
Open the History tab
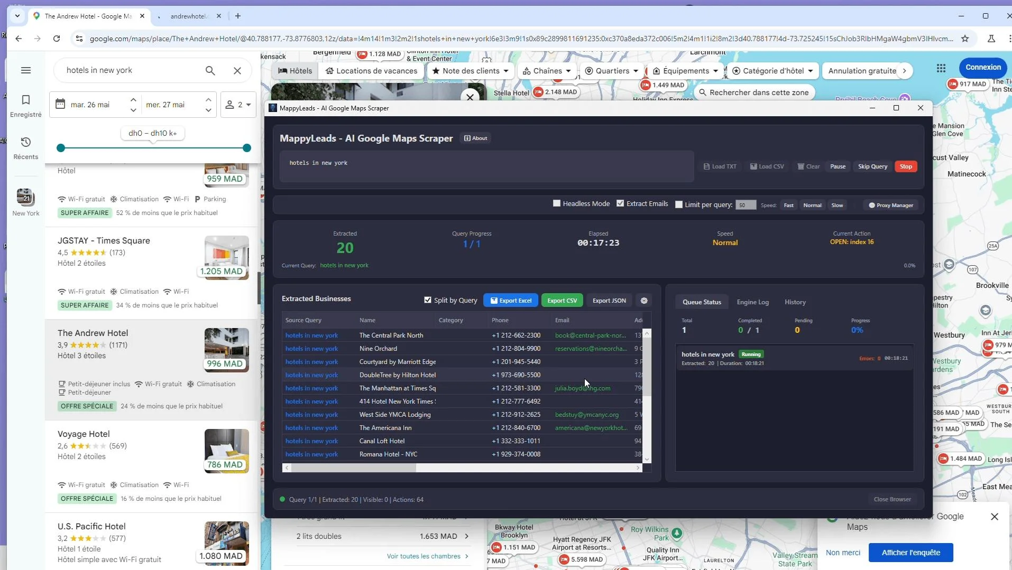795,302
